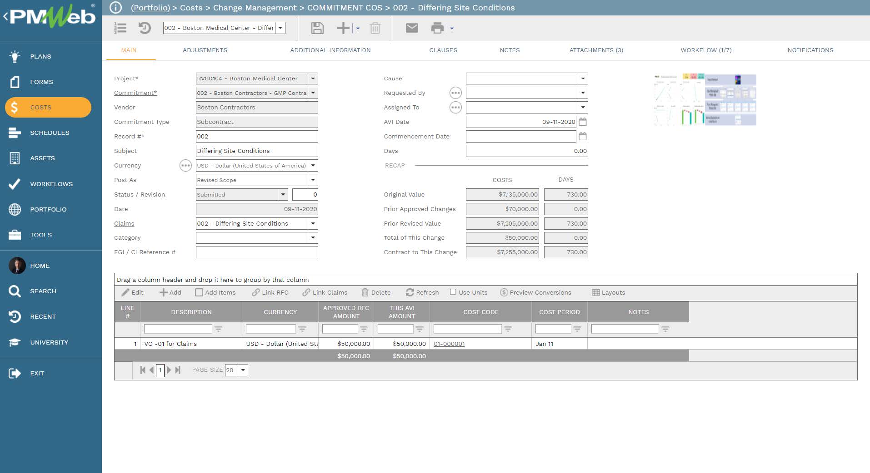This screenshot has width=870, height=473.
Task: Delete the record using toolbar trash icon
Action: pos(375,28)
